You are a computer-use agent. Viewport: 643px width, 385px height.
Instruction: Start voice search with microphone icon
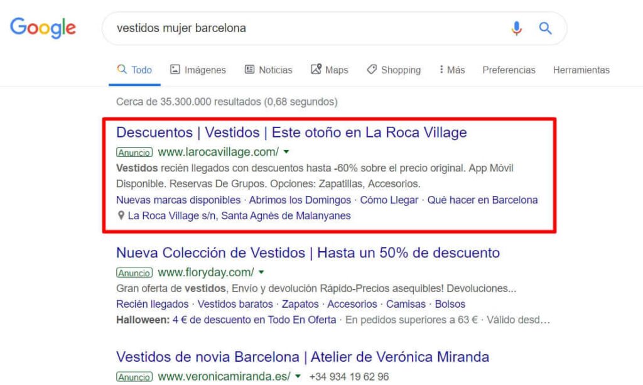pos(517,28)
